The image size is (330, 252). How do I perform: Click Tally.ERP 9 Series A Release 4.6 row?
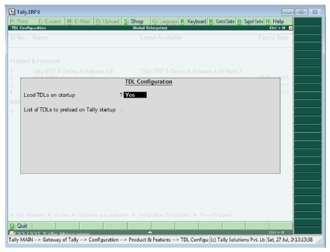point(73,71)
